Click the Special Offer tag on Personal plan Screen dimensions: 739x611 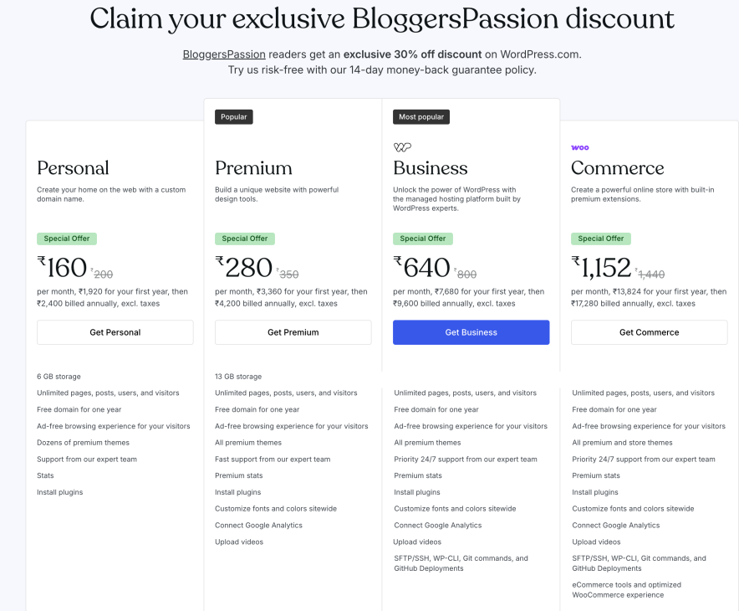(66, 239)
